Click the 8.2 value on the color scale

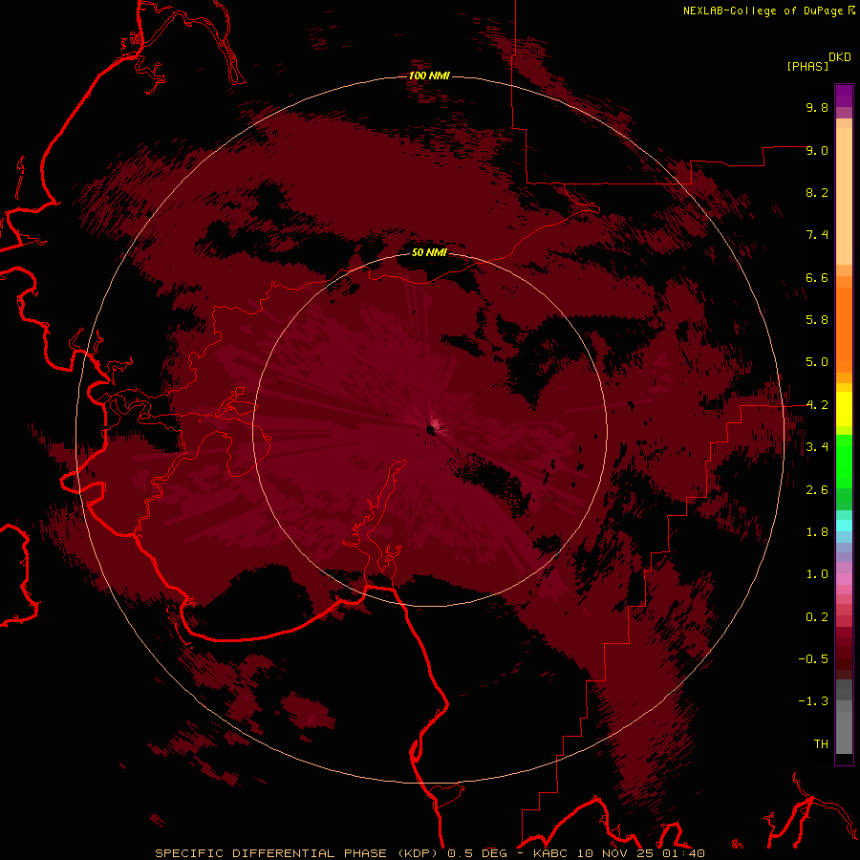pyautogui.click(x=817, y=192)
